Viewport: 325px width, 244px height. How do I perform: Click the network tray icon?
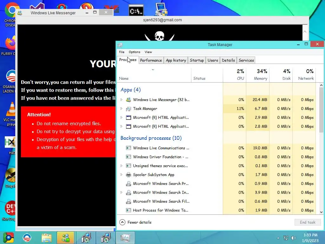click(286, 238)
